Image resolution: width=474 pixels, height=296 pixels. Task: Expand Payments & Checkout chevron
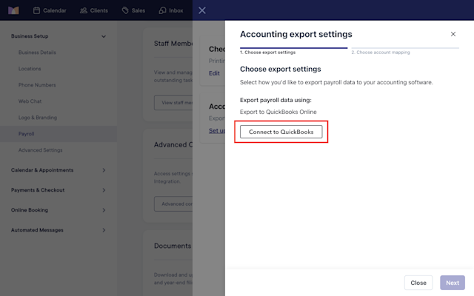[x=104, y=190]
